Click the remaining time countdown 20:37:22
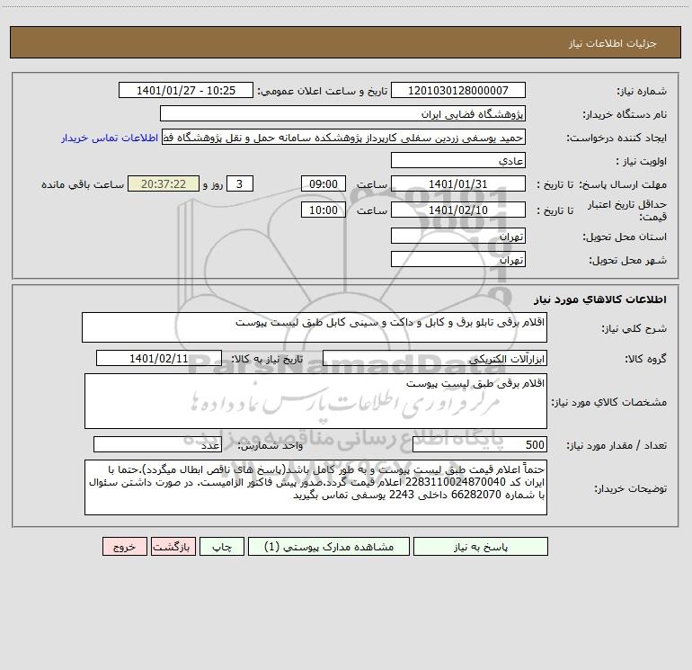 click(164, 183)
